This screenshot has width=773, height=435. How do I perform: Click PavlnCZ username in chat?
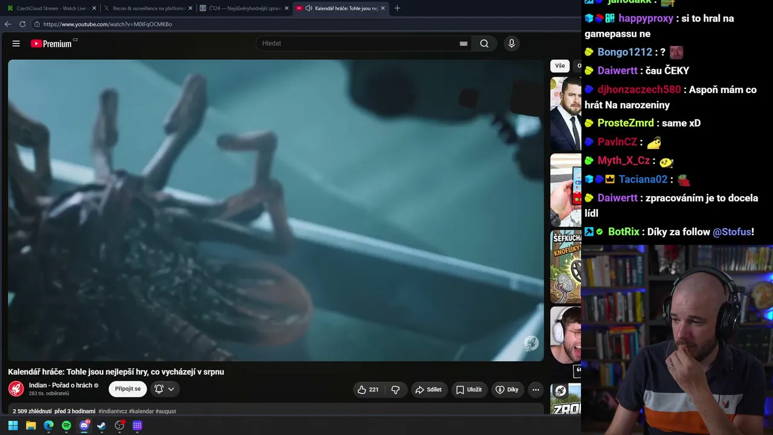pos(617,142)
